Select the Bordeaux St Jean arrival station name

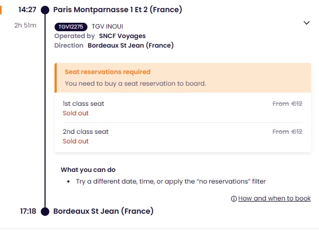tap(103, 212)
